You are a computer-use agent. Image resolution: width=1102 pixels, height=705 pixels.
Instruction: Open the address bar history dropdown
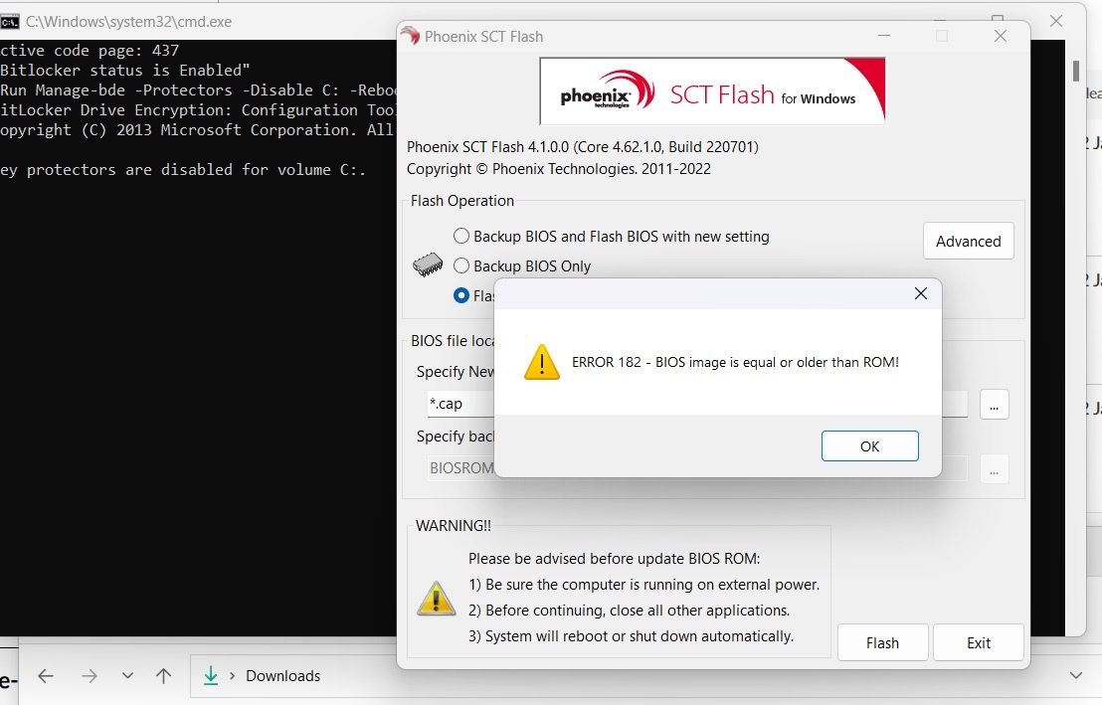[1075, 675]
